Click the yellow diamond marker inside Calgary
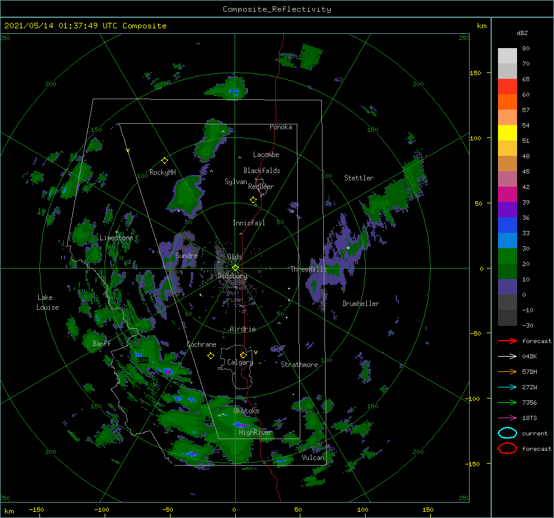 (243, 355)
